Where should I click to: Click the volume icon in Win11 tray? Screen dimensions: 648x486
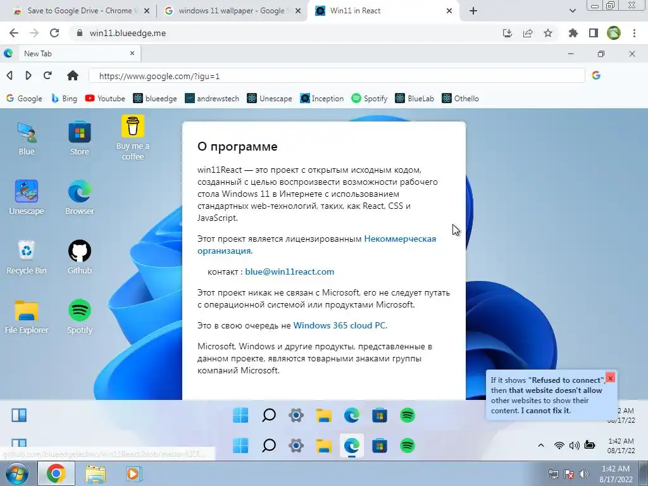574,445
